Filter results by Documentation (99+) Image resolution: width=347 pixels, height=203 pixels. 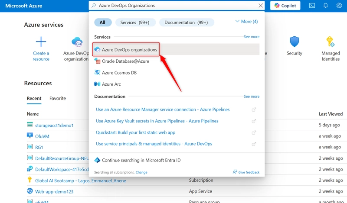(x=186, y=23)
